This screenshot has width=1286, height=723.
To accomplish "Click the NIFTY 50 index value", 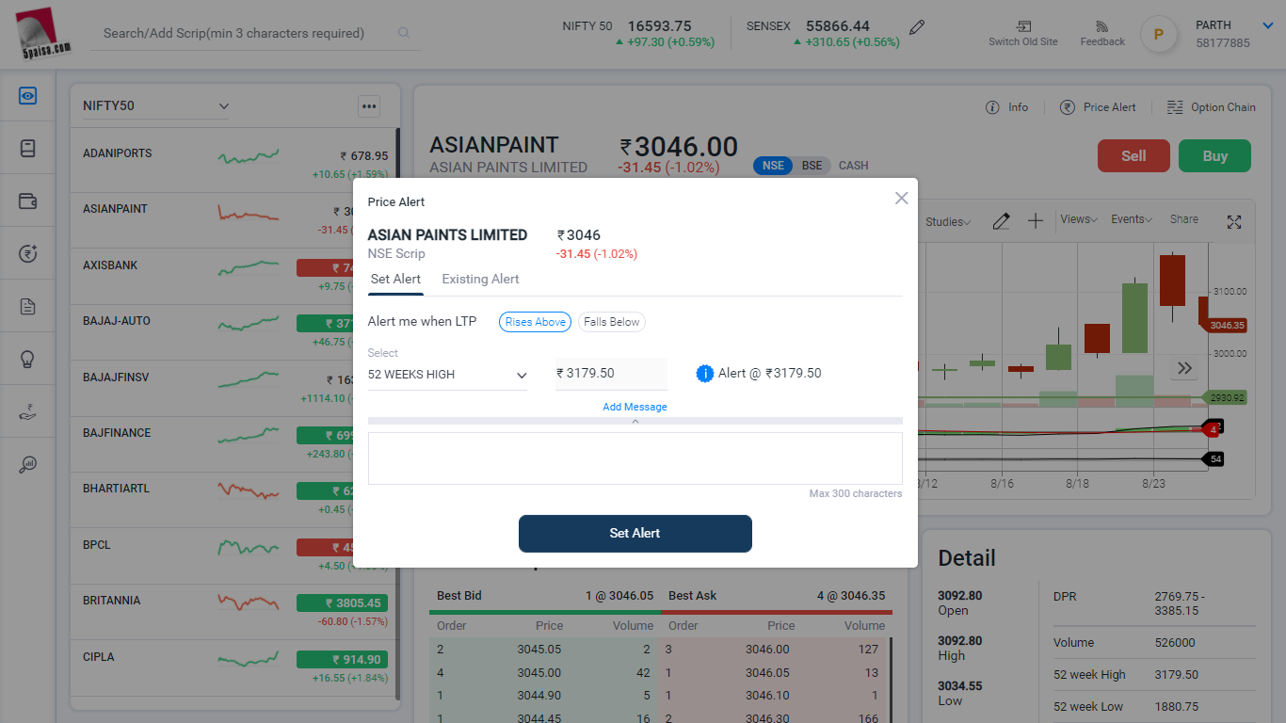I will [x=660, y=26].
